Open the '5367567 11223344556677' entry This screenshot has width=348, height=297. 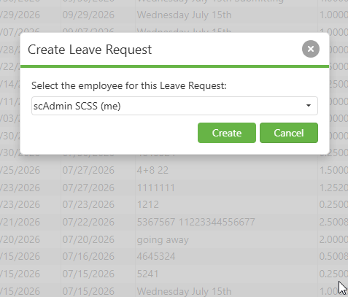coord(196,222)
